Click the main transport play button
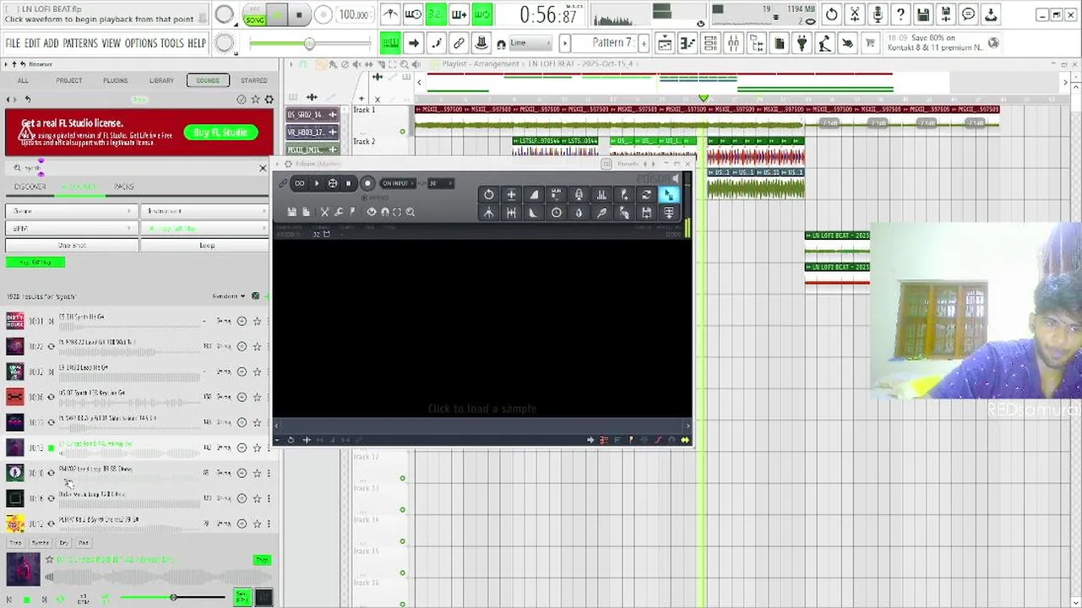Viewport: 1082px width, 608px height. [x=278, y=15]
